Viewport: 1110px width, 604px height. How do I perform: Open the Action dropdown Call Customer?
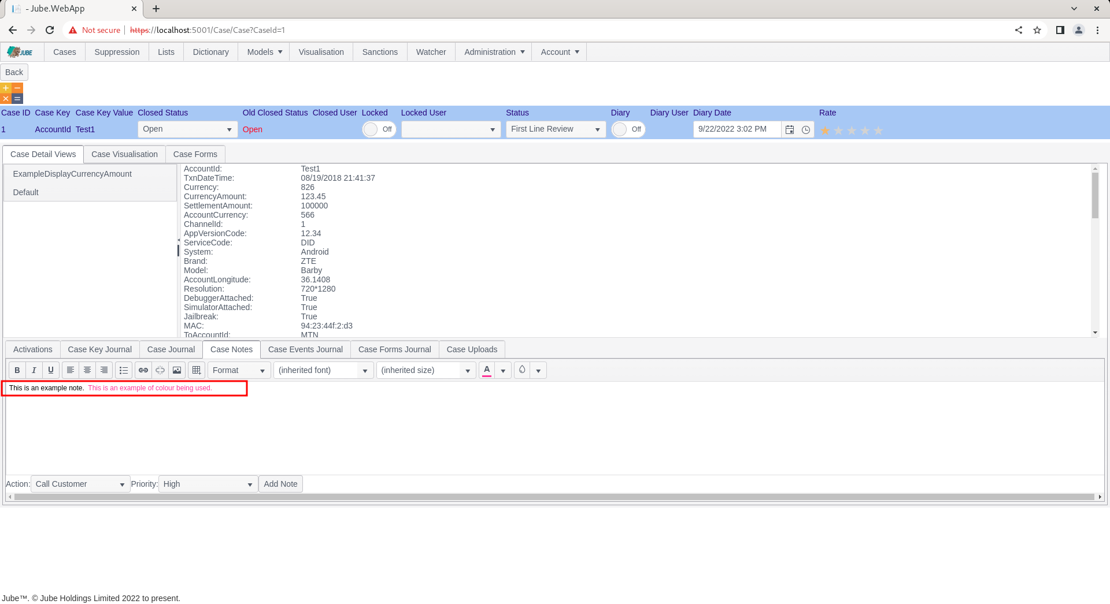(80, 484)
